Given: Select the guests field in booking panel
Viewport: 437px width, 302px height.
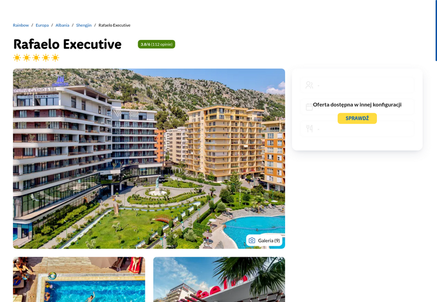Looking at the screenshot, I should coord(357,85).
